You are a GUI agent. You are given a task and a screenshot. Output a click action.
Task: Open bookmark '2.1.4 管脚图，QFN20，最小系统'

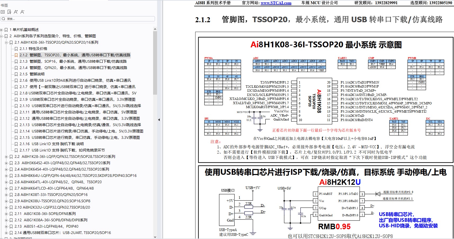pos(73,68)
